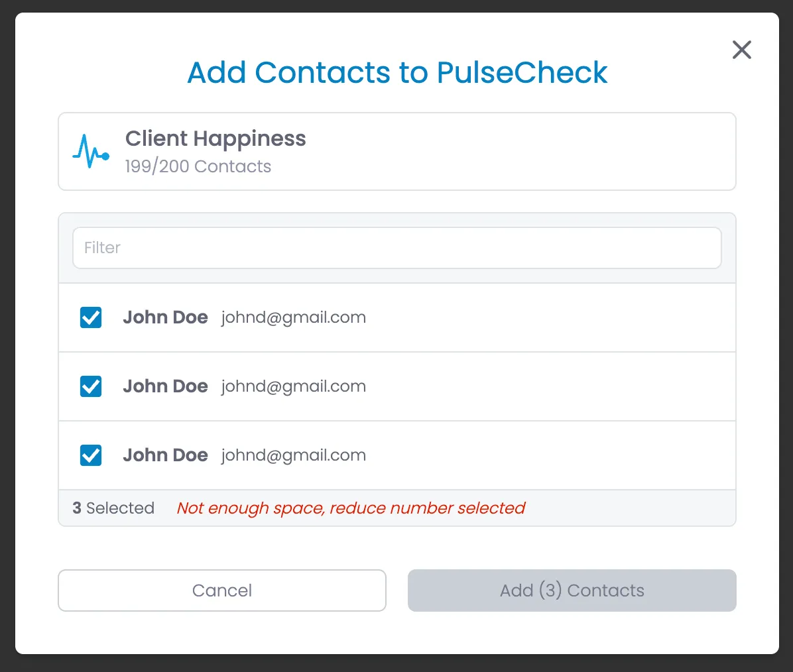Uncheck the third John Doe checkbox

tap(91, 455)
